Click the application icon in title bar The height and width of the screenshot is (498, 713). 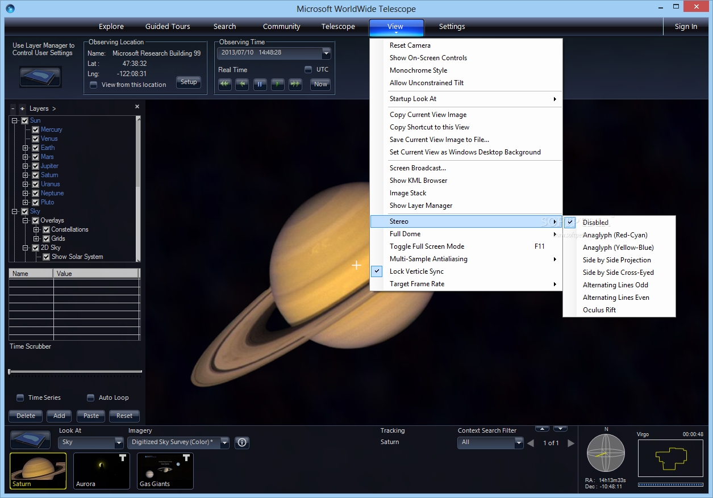coord(10,9)
